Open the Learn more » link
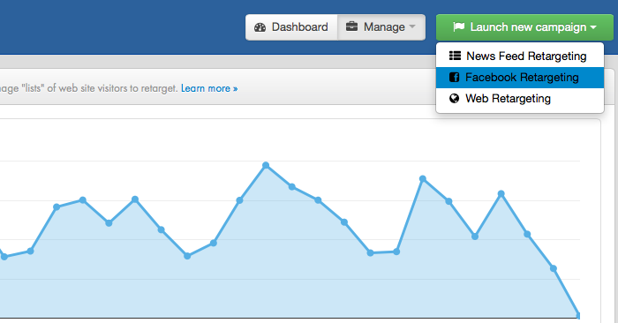618x323 pixels. [209, 88]
